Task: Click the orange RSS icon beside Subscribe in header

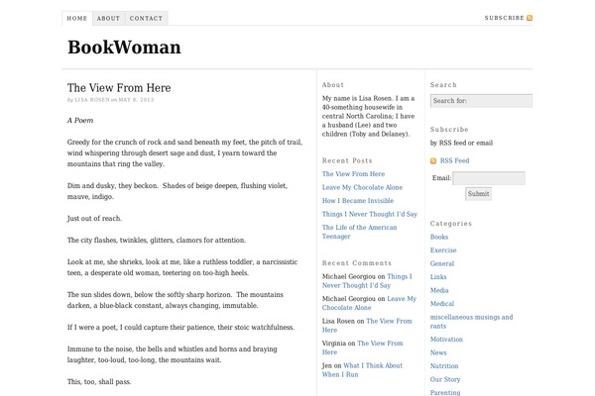Action: [x=530, y=18]
